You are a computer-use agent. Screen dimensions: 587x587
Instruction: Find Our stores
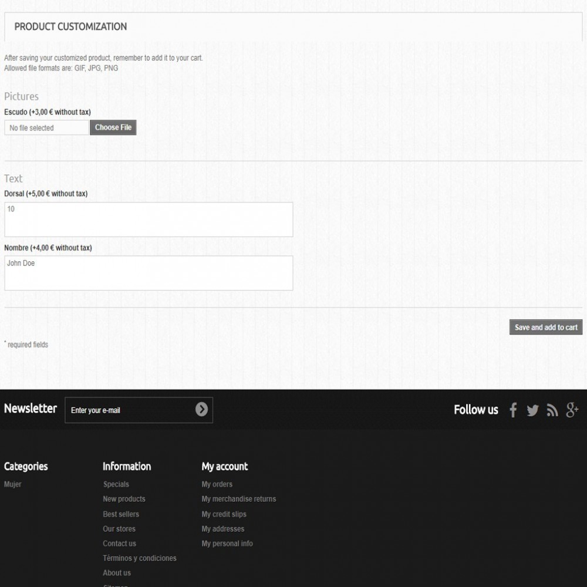coord(119,529)
